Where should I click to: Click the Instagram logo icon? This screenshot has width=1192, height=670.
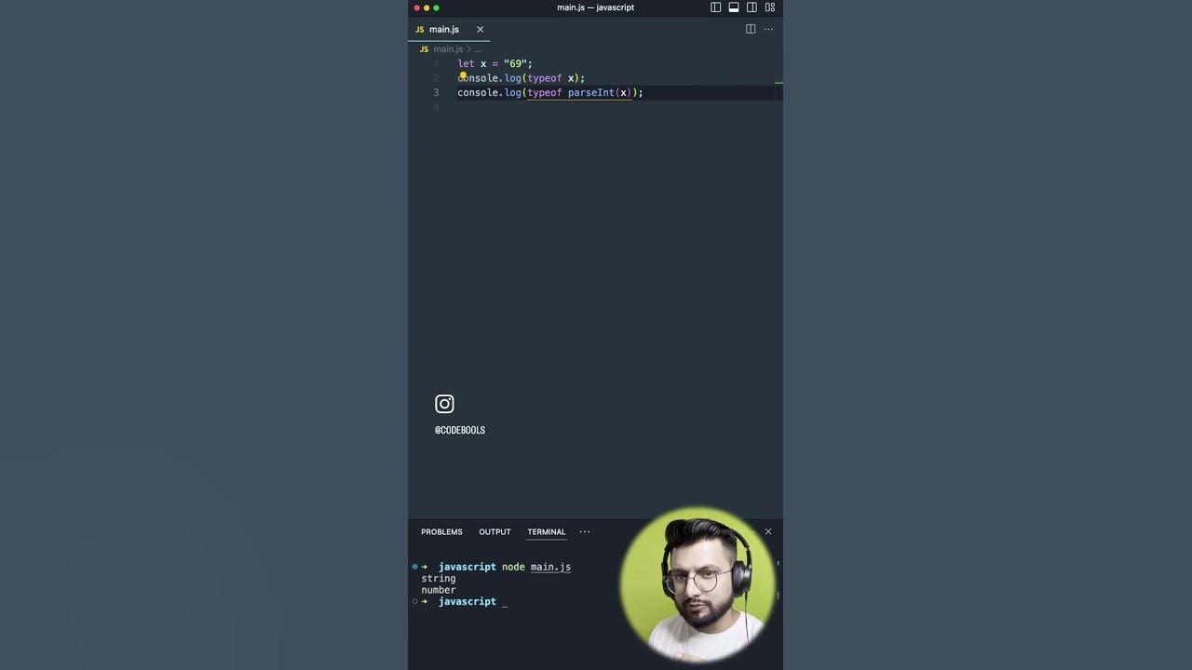[x=444, y=404]
